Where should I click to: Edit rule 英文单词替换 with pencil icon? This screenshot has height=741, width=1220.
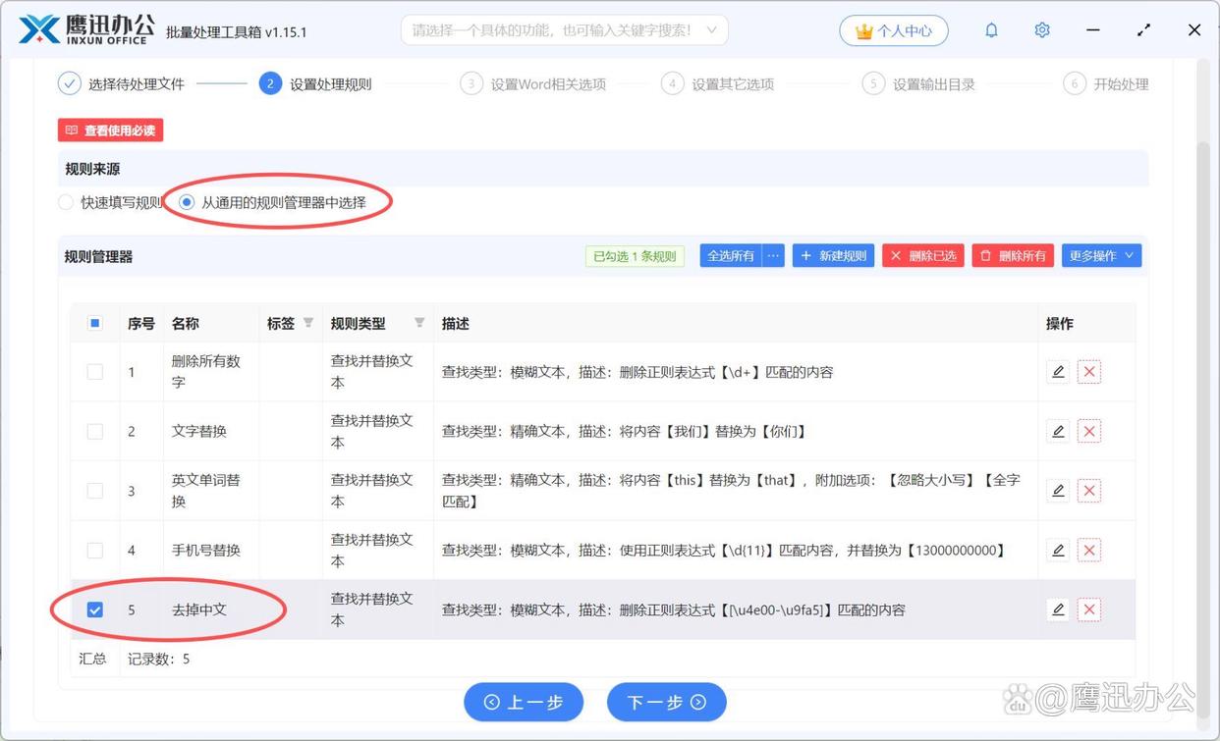click(x=1058, y=491)
